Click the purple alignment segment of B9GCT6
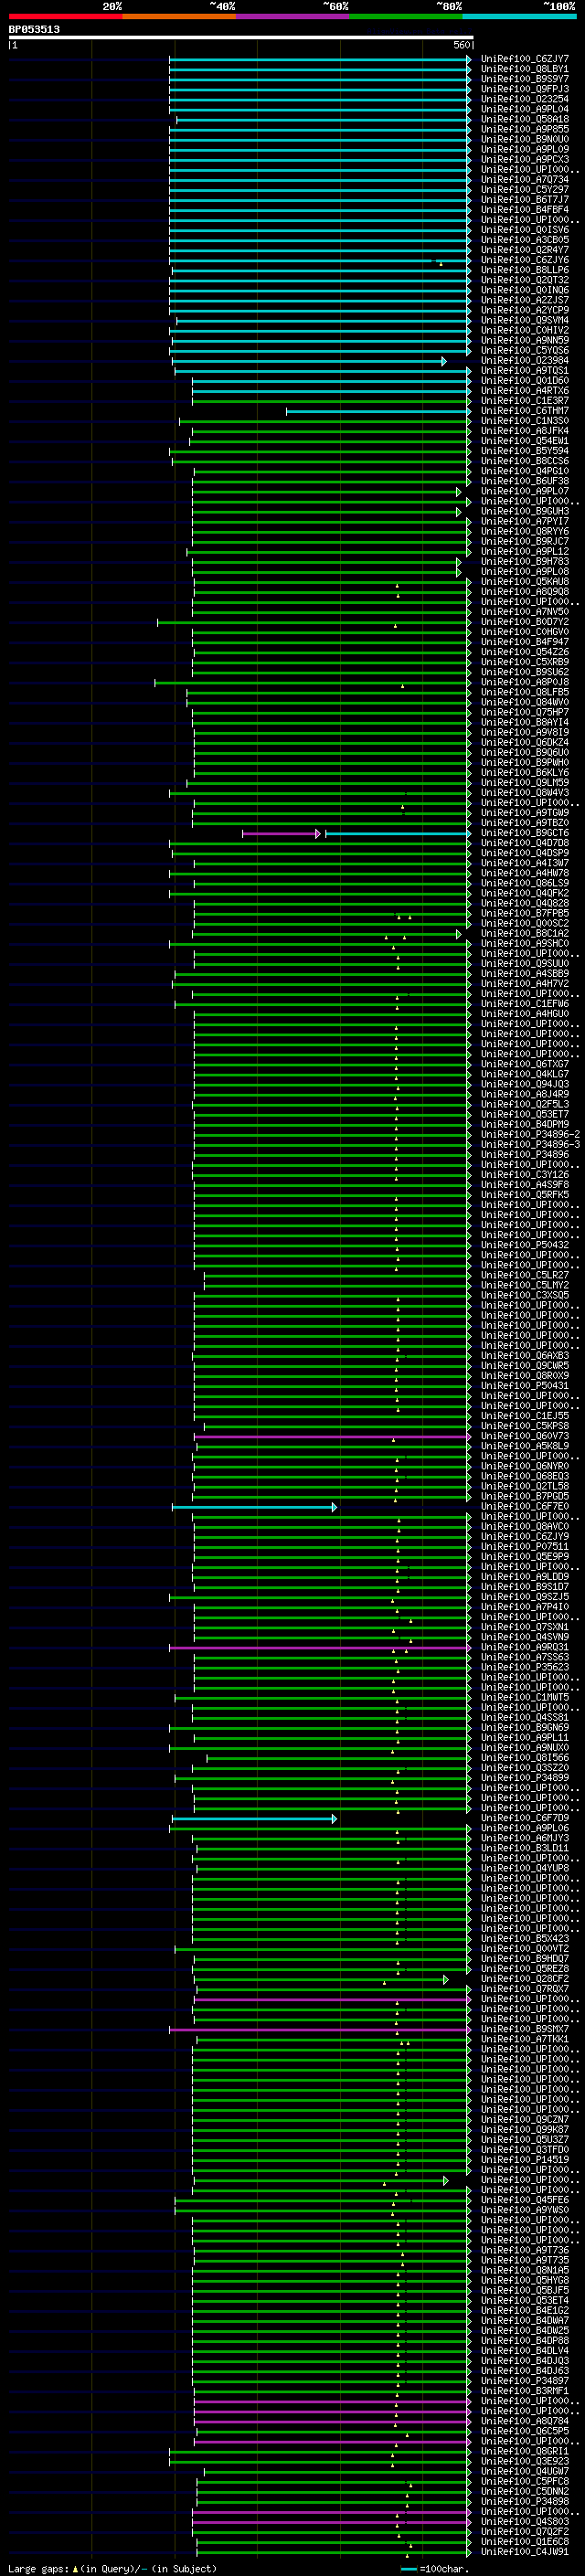 click(281, 833)
